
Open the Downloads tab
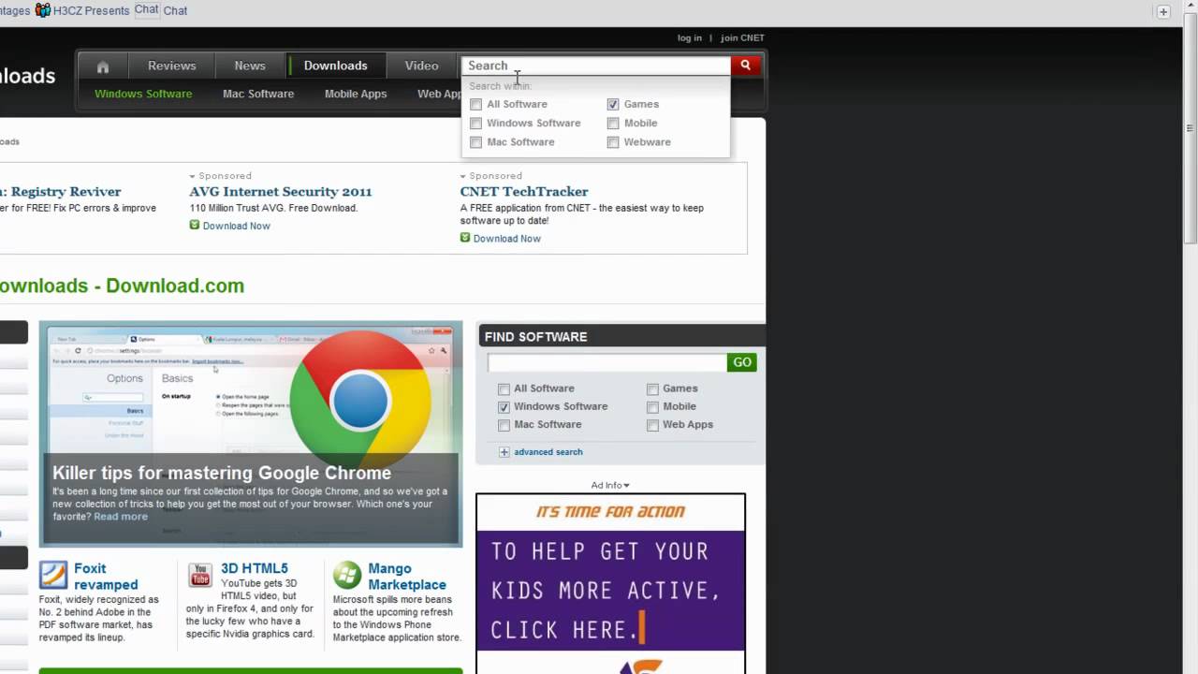(335, 66)
